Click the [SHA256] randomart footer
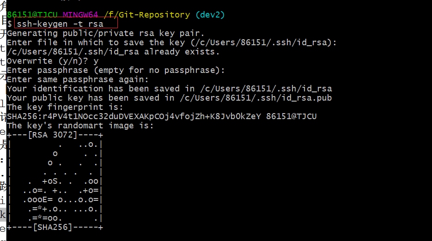 pos(55,227)
